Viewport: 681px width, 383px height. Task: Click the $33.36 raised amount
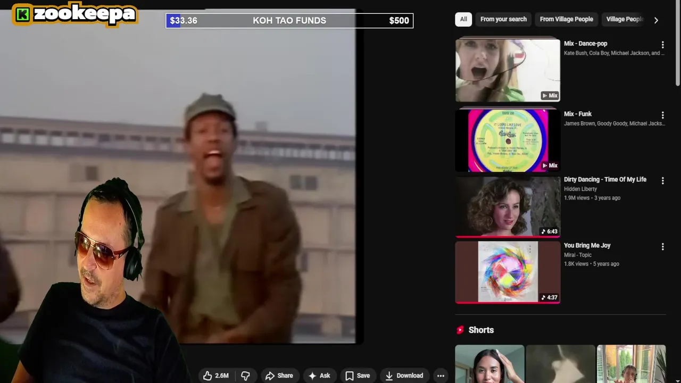point(184,21)
